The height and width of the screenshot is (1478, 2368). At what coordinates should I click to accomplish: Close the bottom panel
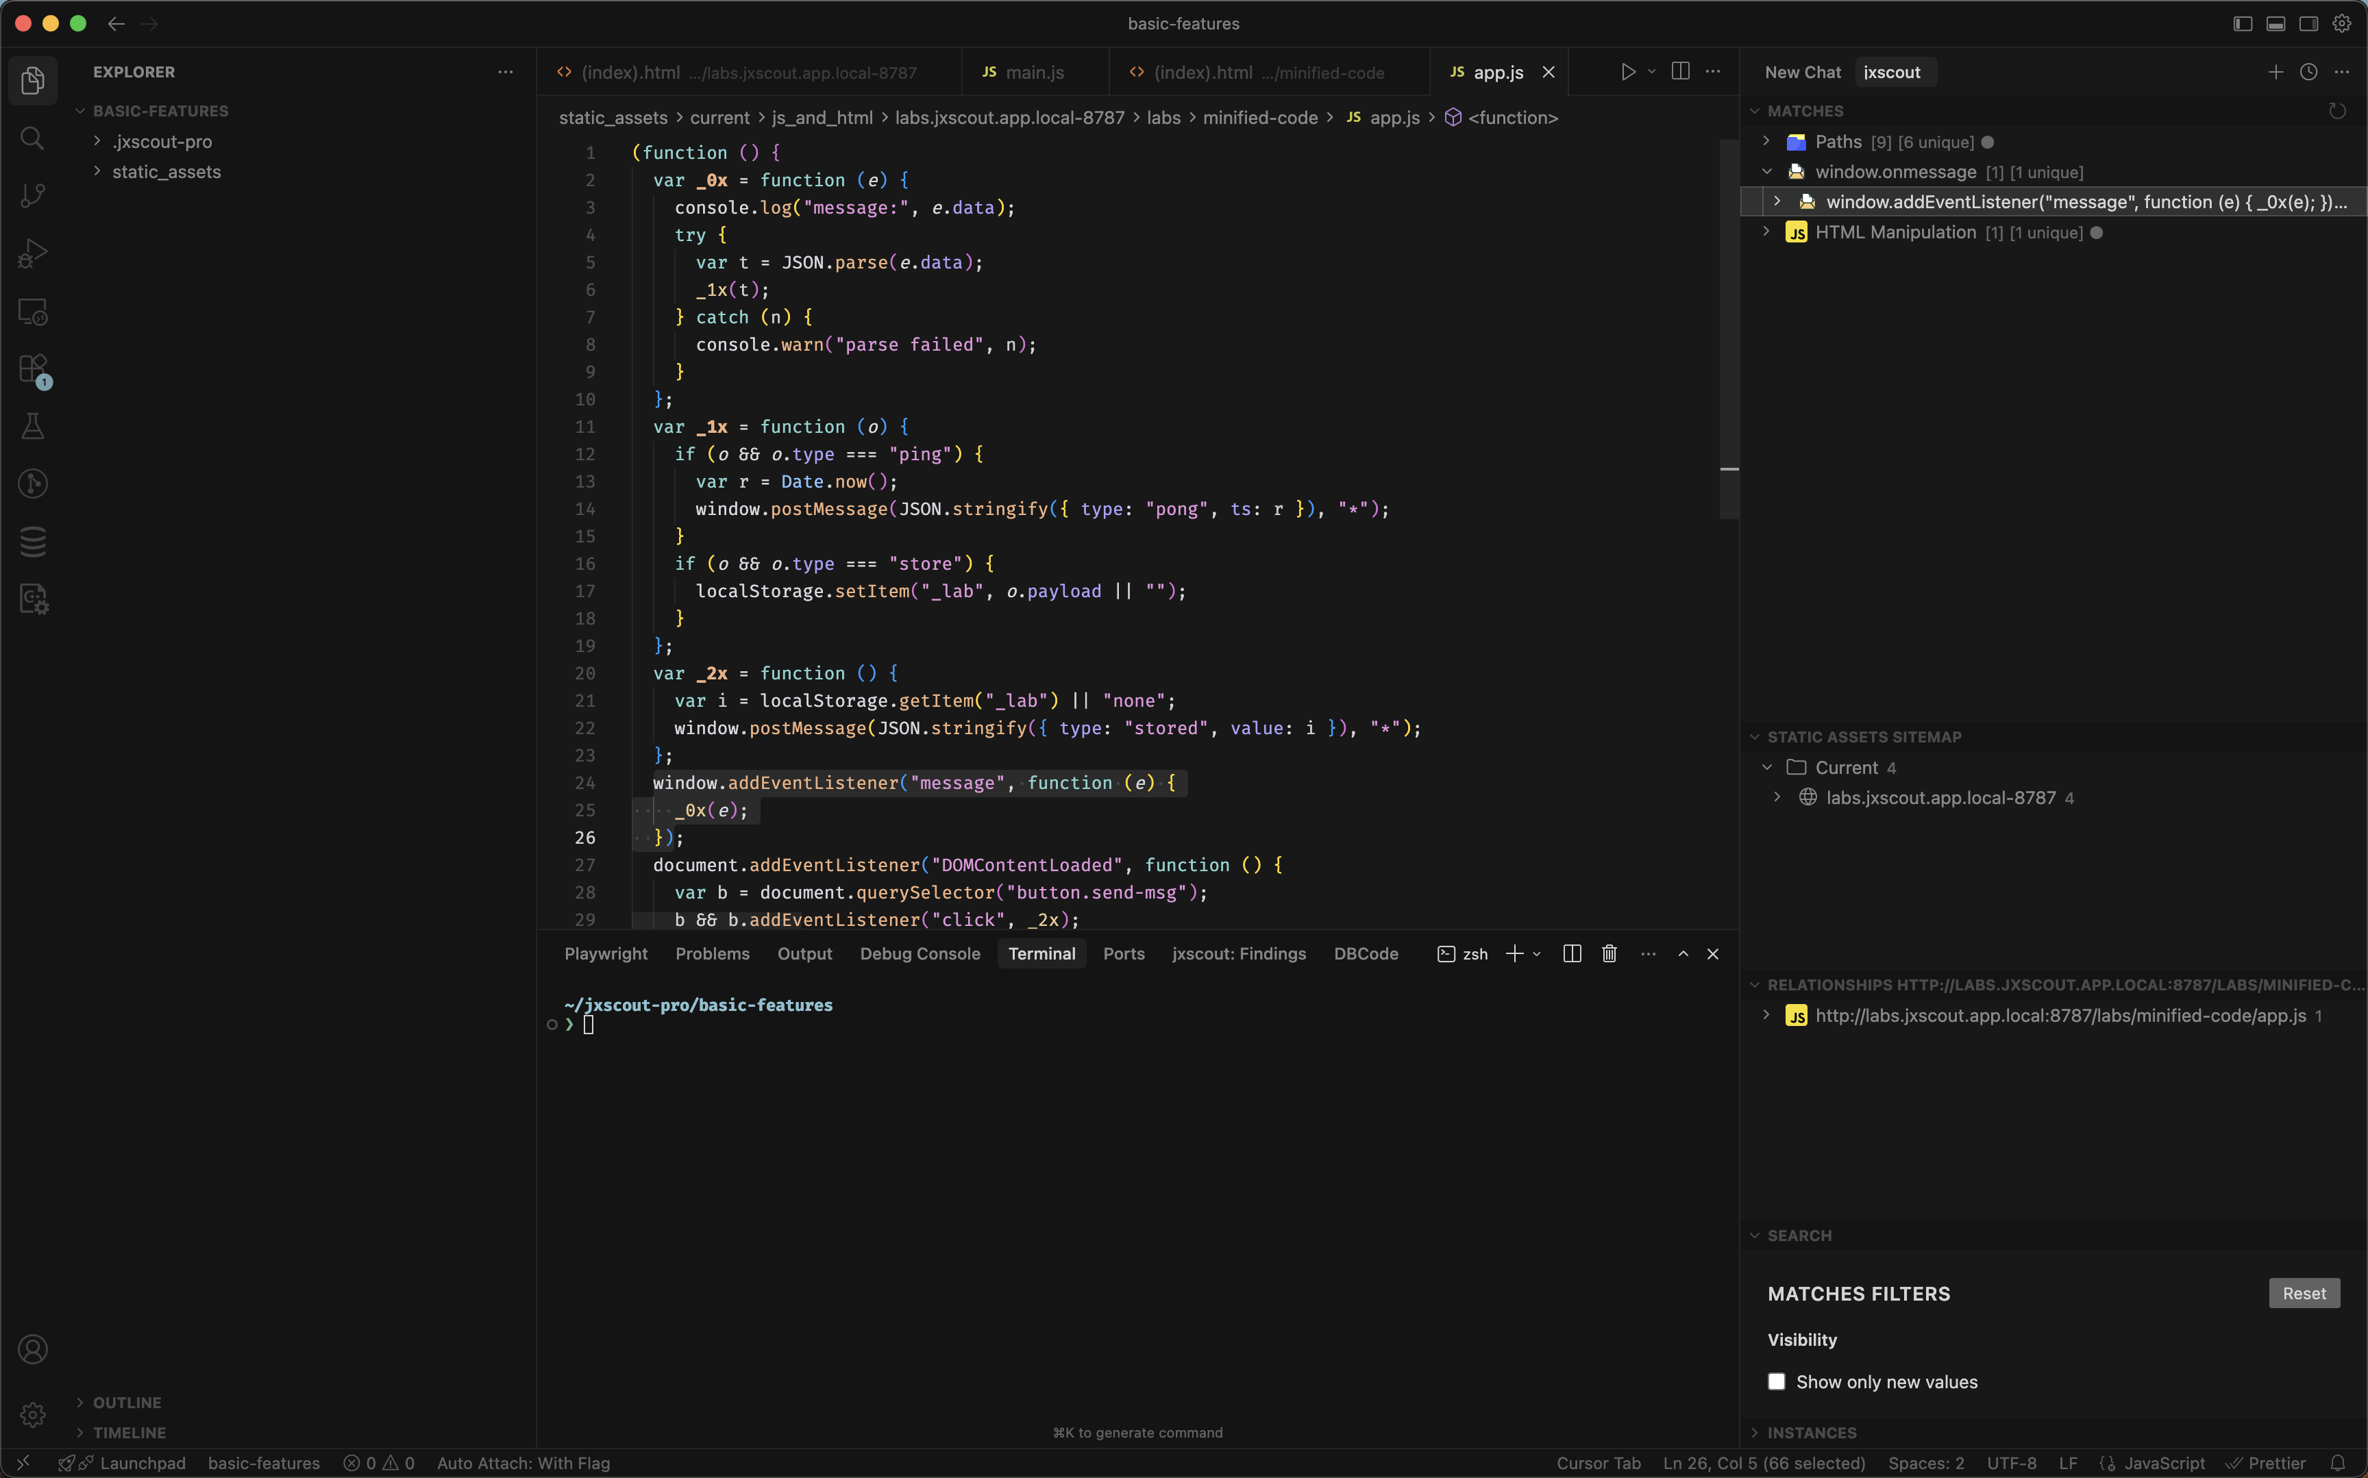[1713, 953]
